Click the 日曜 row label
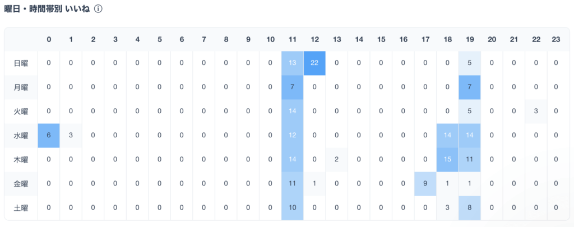The height and width of the screenshot is (227, 574). [21, 63]
